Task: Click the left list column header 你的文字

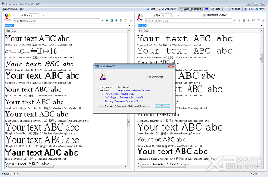Action: tap(66, 31)
